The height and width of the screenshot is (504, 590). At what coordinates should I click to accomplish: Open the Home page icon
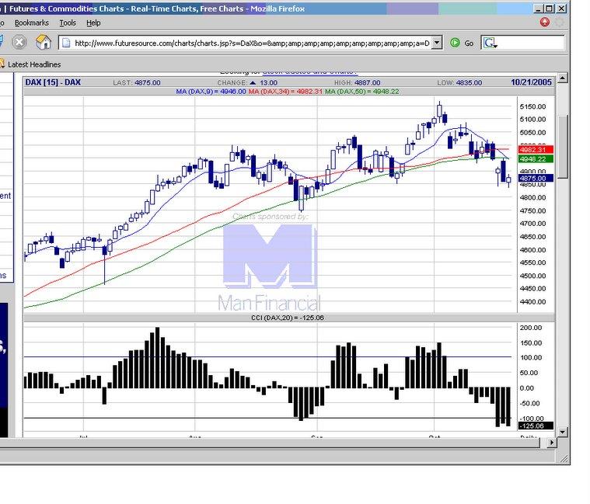[x=44, y=42]
